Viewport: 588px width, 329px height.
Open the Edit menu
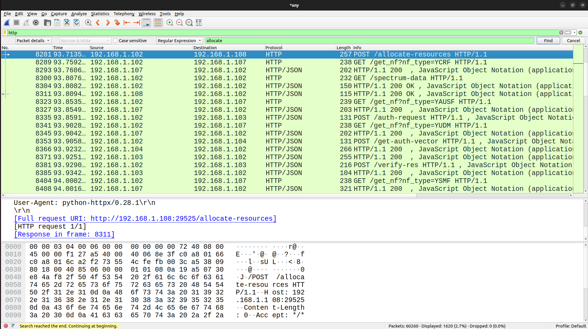(19, 14)
